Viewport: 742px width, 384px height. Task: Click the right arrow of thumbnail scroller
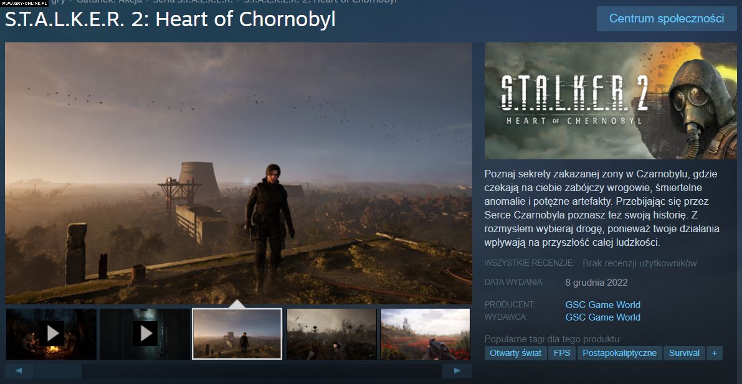pyautogui.click(x=457, y=371)
